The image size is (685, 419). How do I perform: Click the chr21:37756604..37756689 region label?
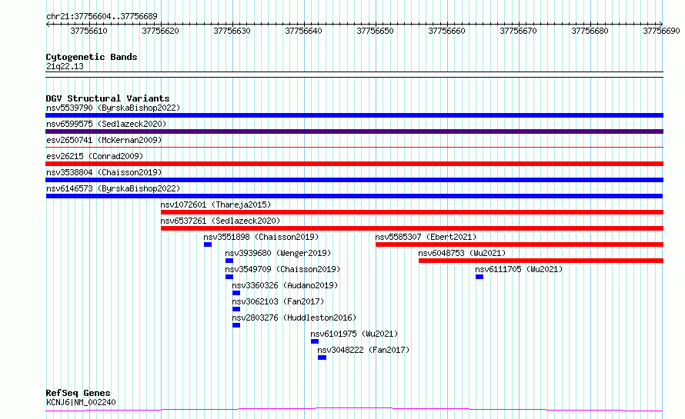pyautogui.click(x=102, y=16)
